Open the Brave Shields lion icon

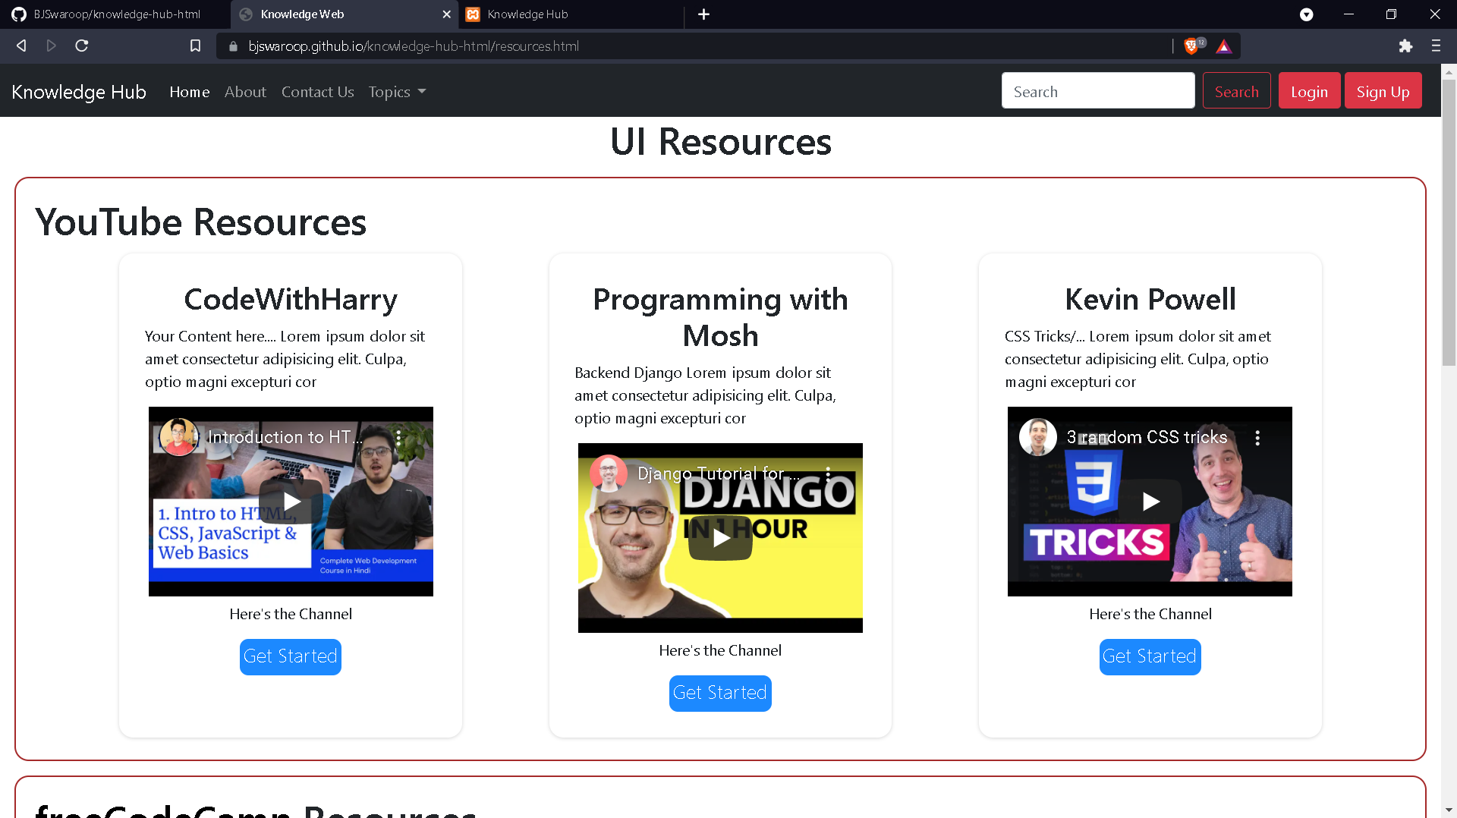click(x=1191, y=46)
